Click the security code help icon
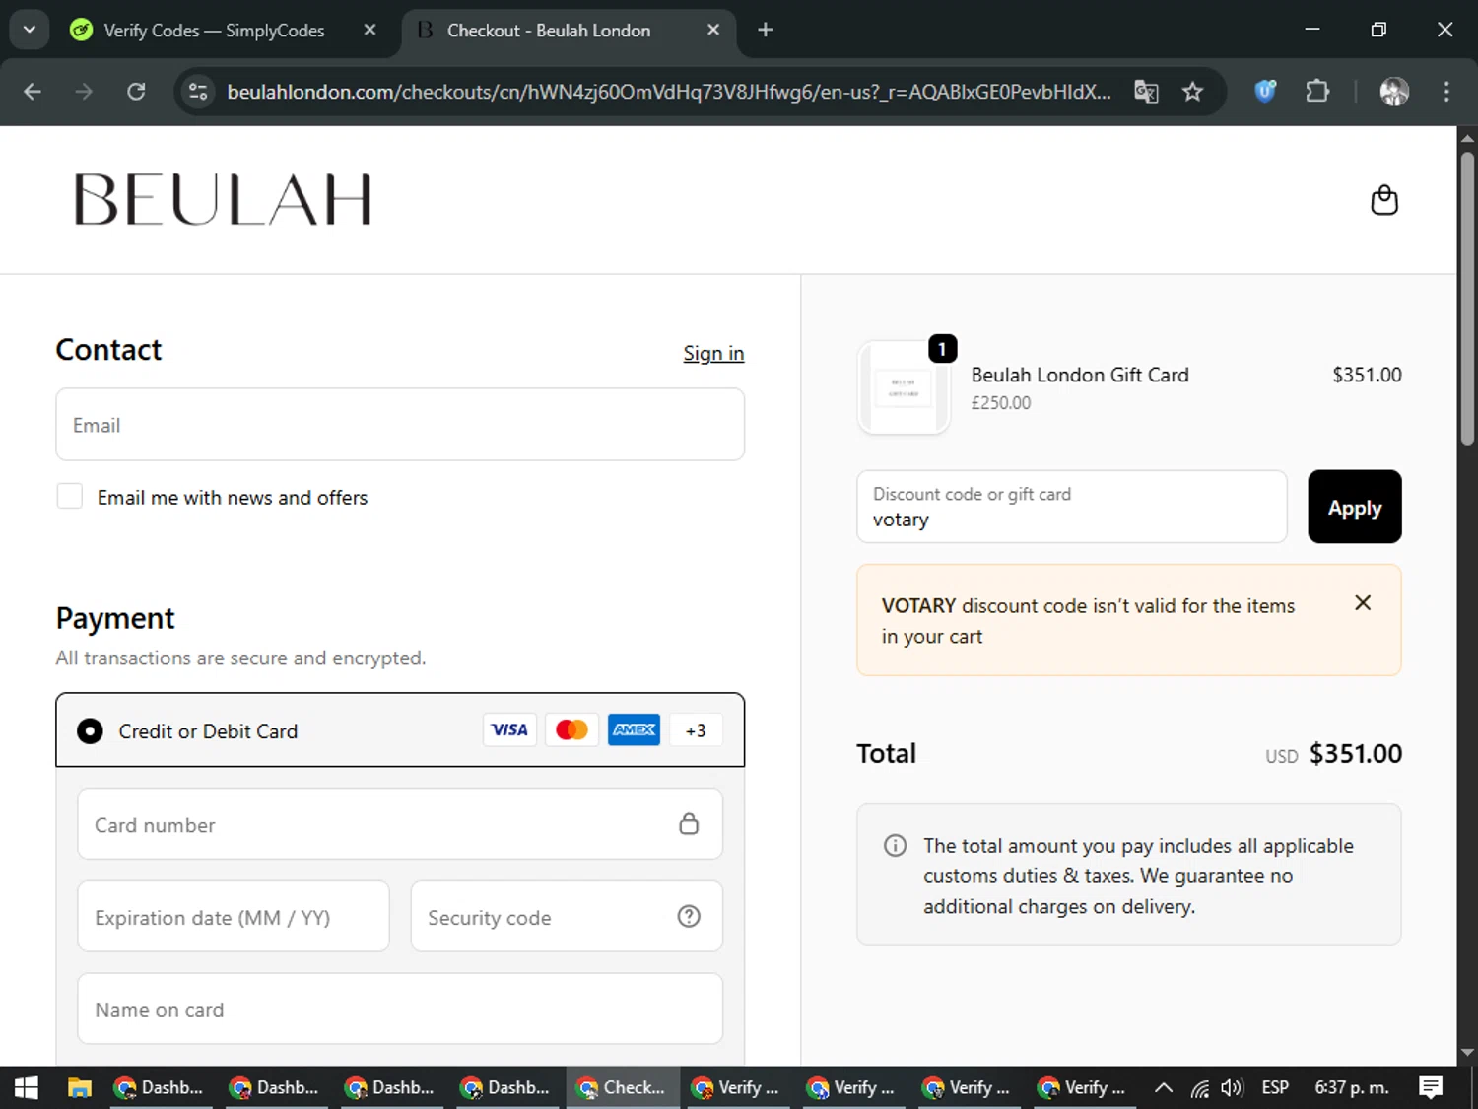This screenshot has height=1109, width=1478. click(689, 917)
